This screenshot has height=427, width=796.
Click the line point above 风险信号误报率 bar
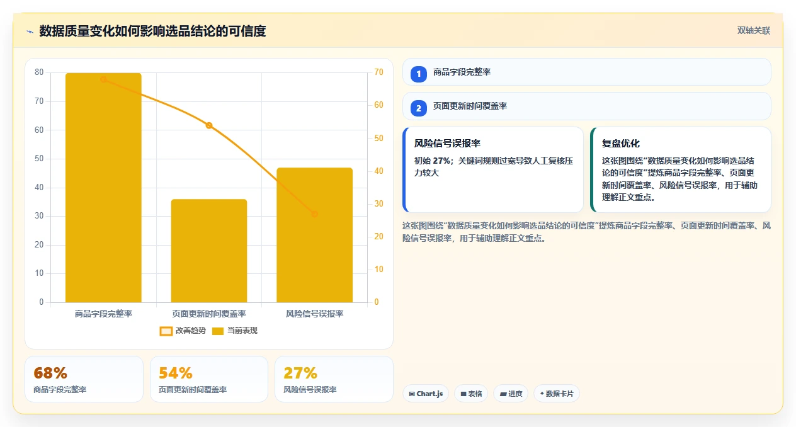(x=314, y=214)
